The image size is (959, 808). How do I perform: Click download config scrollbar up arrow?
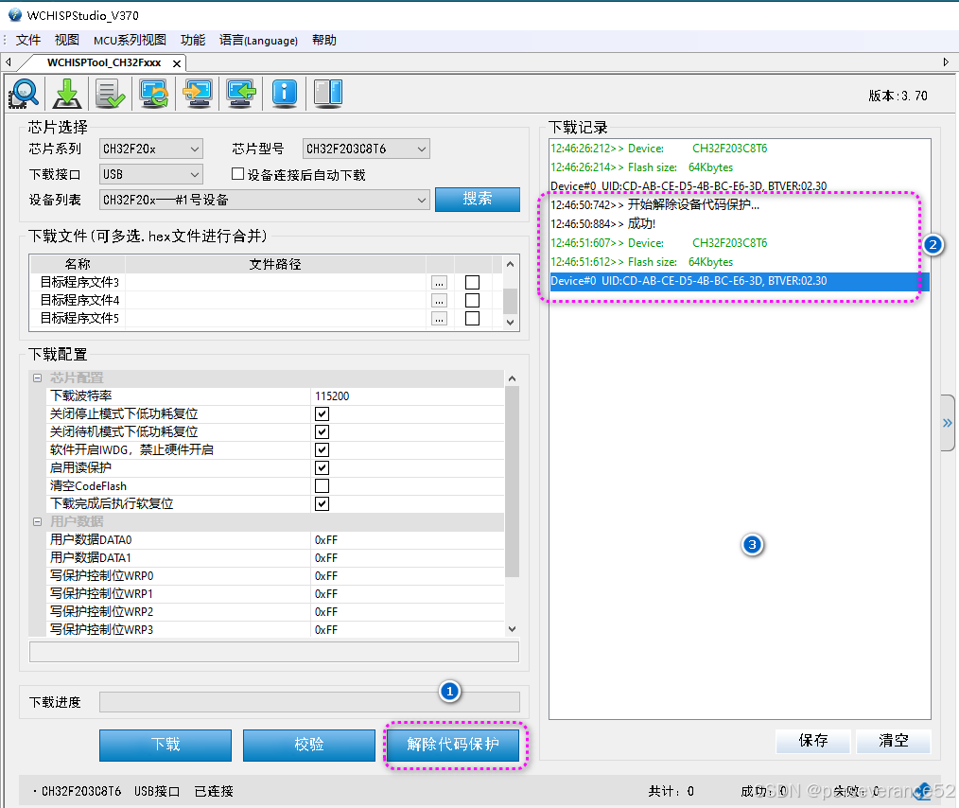(512, 378)
